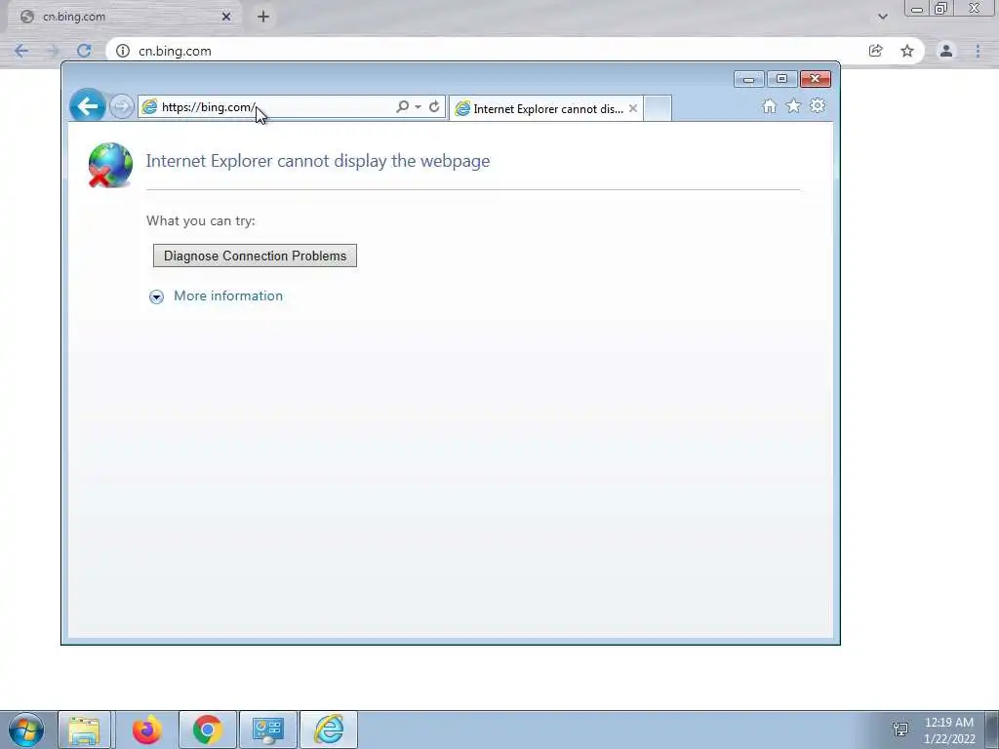Viewport: 999px width, 749px height.
Task: Minimize the Internet Explorer window
Action: click(748, 79)
